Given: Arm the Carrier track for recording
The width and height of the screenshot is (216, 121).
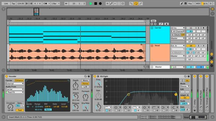Looking at the screenshot, I should click(x=204, y=28).
